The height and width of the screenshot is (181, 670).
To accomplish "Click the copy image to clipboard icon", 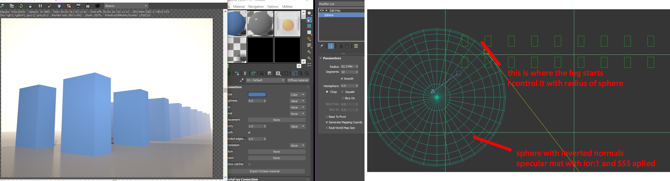I will [x=12, y=6].
